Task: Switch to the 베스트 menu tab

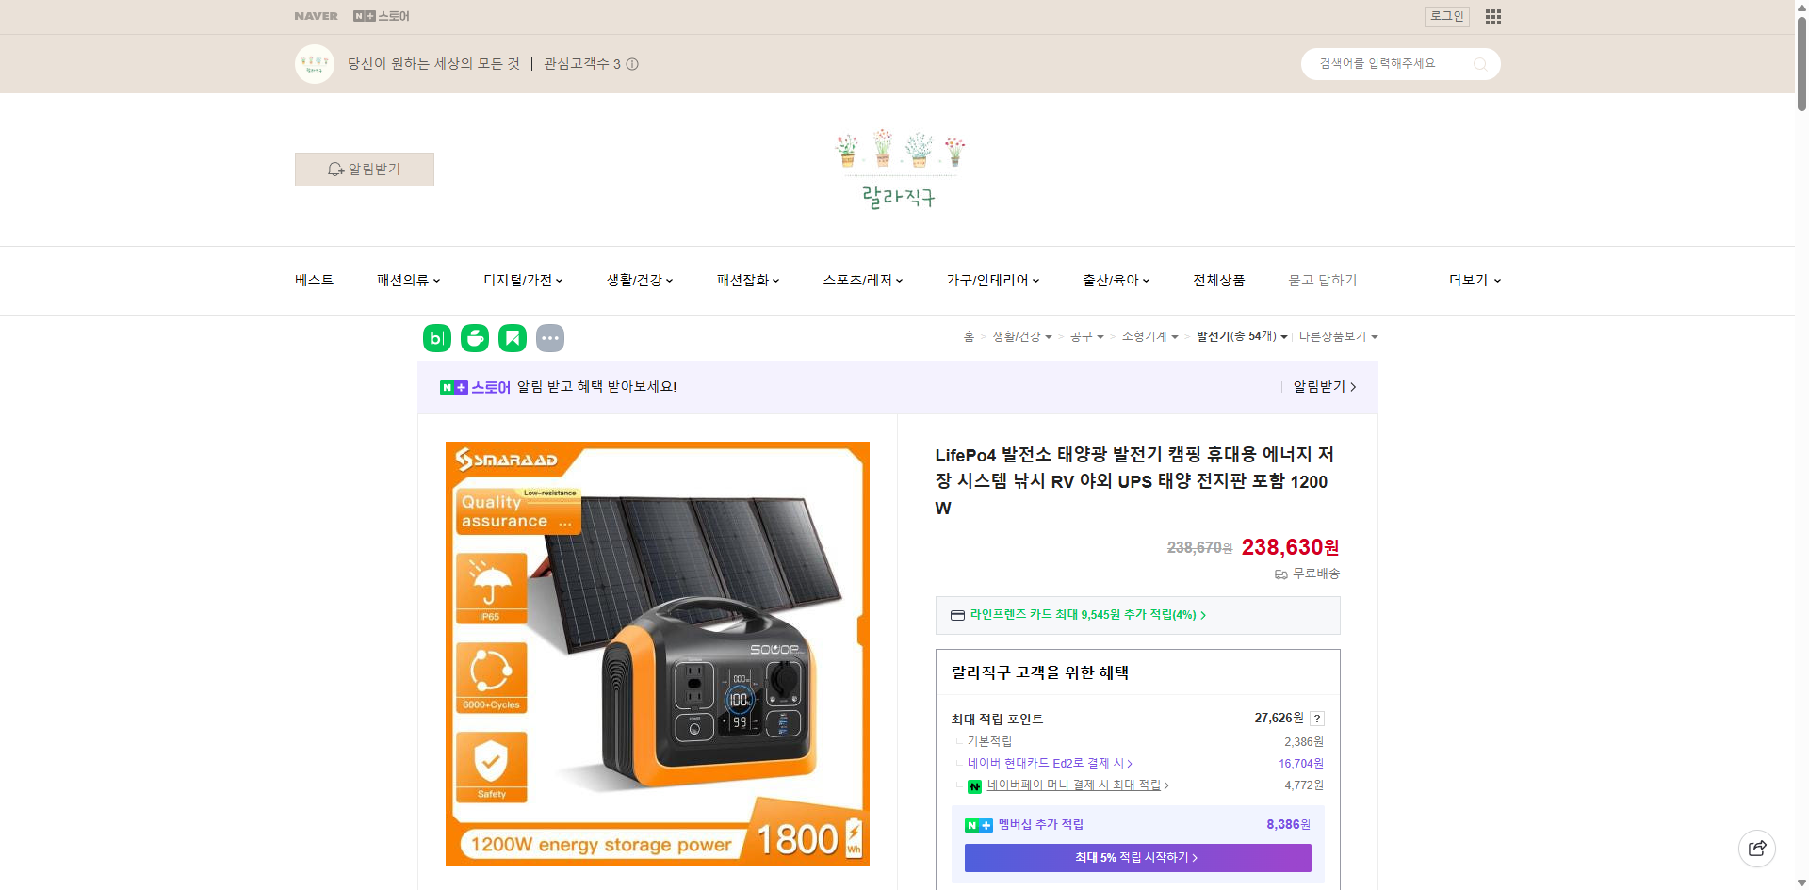Action: click(x=313, y=280)
